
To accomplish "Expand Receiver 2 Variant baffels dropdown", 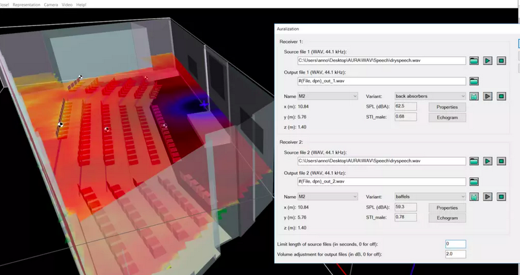I will click(430, 197).
